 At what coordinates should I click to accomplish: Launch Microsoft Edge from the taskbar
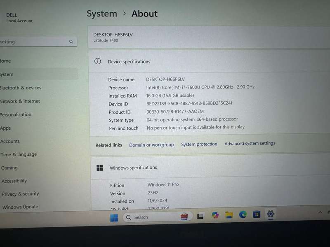(x=243, y=214)
